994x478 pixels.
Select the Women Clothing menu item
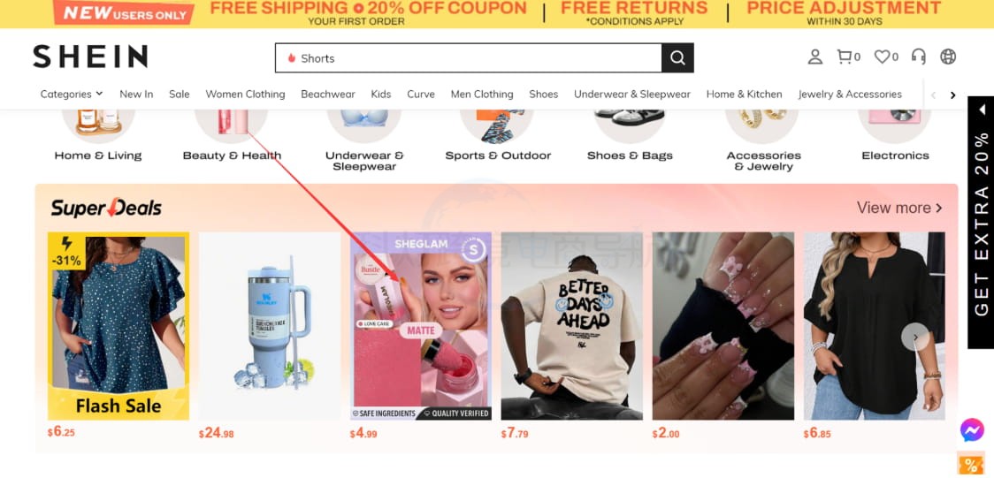pyautogui.click(x=245, y=95)
